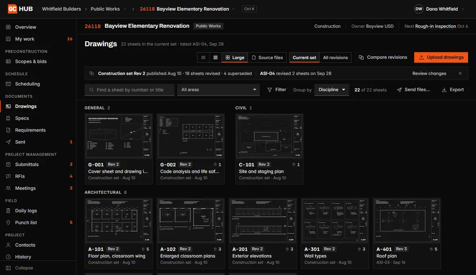Open My work in the sidebar

(38, 39)
